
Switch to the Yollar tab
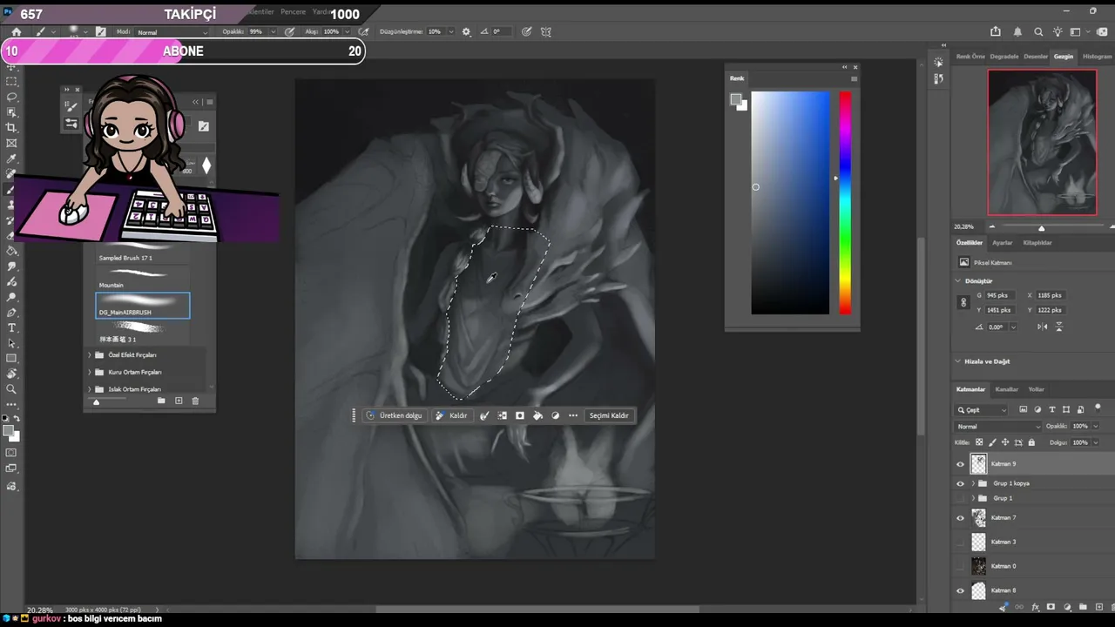click(1036, 389)
